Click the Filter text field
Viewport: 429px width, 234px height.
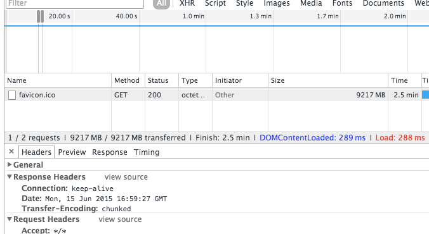pyautogui.click(x=75, y=4)
